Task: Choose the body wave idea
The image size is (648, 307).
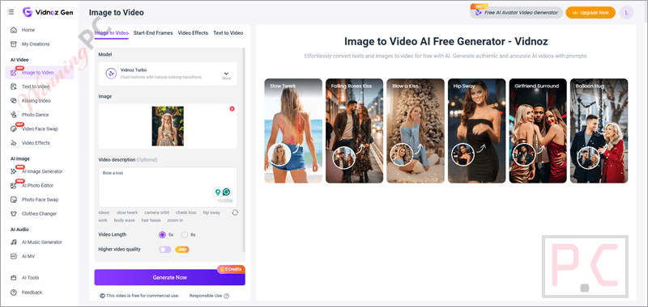Action: tap(125, 221)
